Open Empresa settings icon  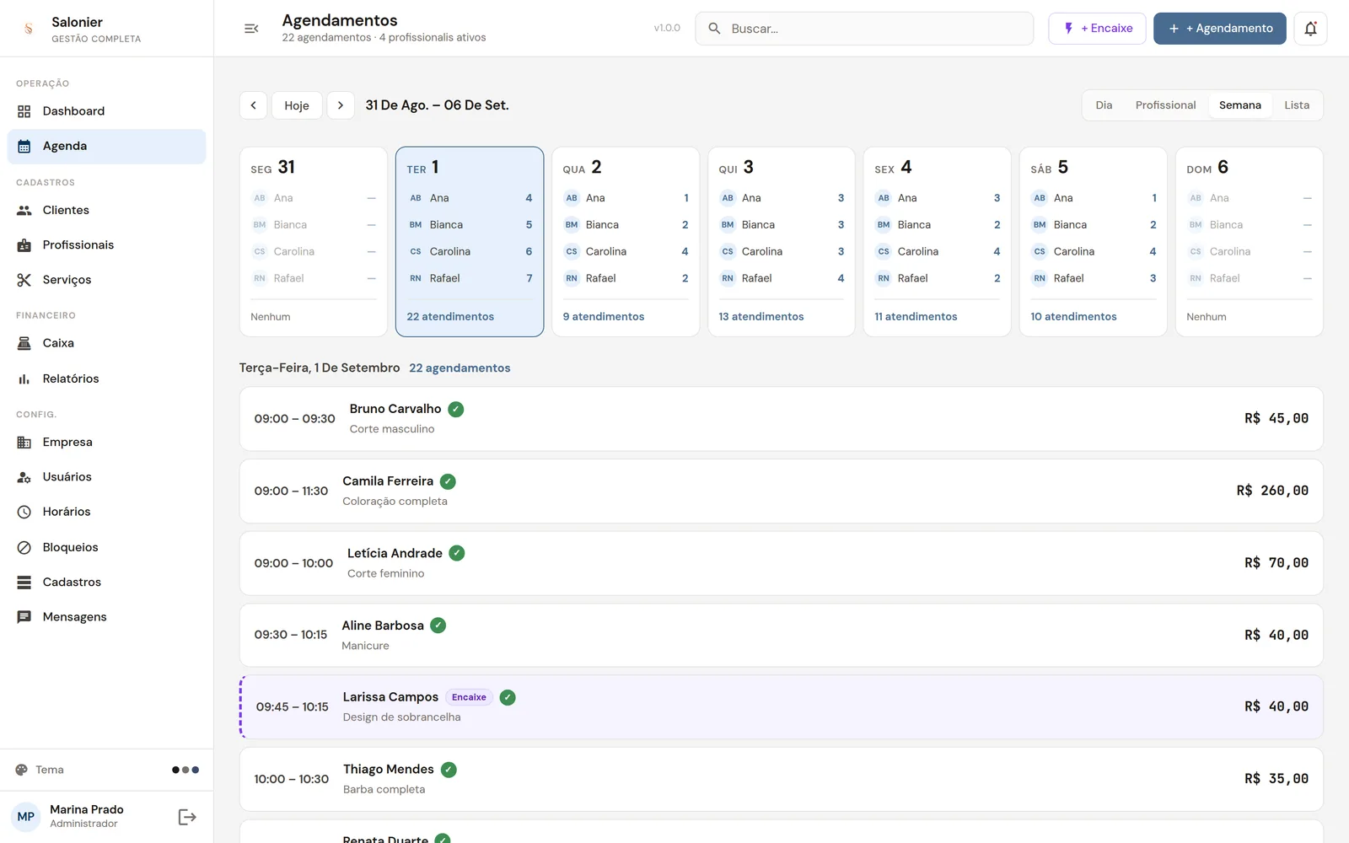[24, 442]
